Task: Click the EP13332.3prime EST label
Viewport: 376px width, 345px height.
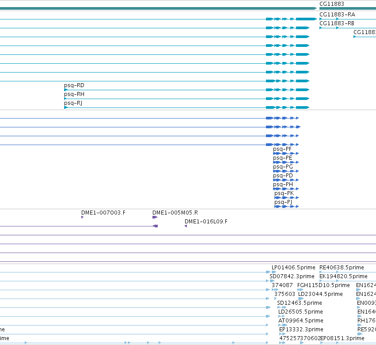Action: coord(301,330)
